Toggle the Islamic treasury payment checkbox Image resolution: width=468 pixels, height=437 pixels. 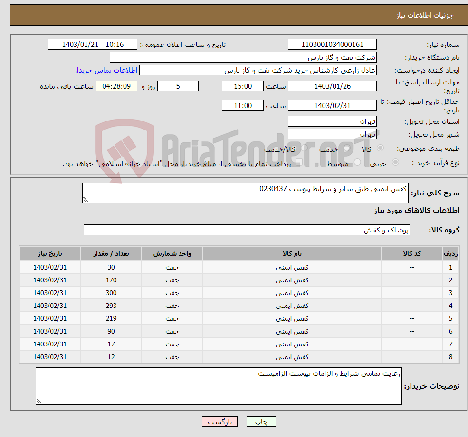(299, 162)
